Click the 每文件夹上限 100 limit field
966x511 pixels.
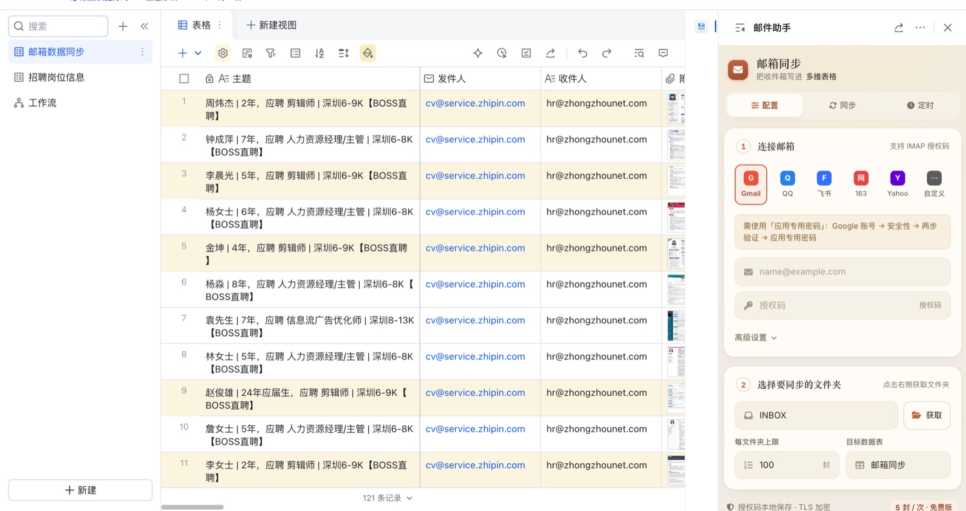click(787, 465)
